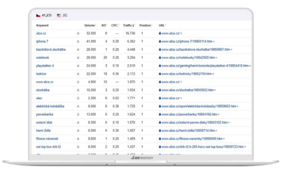Image resolution: width=284 pixels, height=170 pixels.
Task: Expand URL dropdown for externi-pevne-disky page
Action: [229, 123]
